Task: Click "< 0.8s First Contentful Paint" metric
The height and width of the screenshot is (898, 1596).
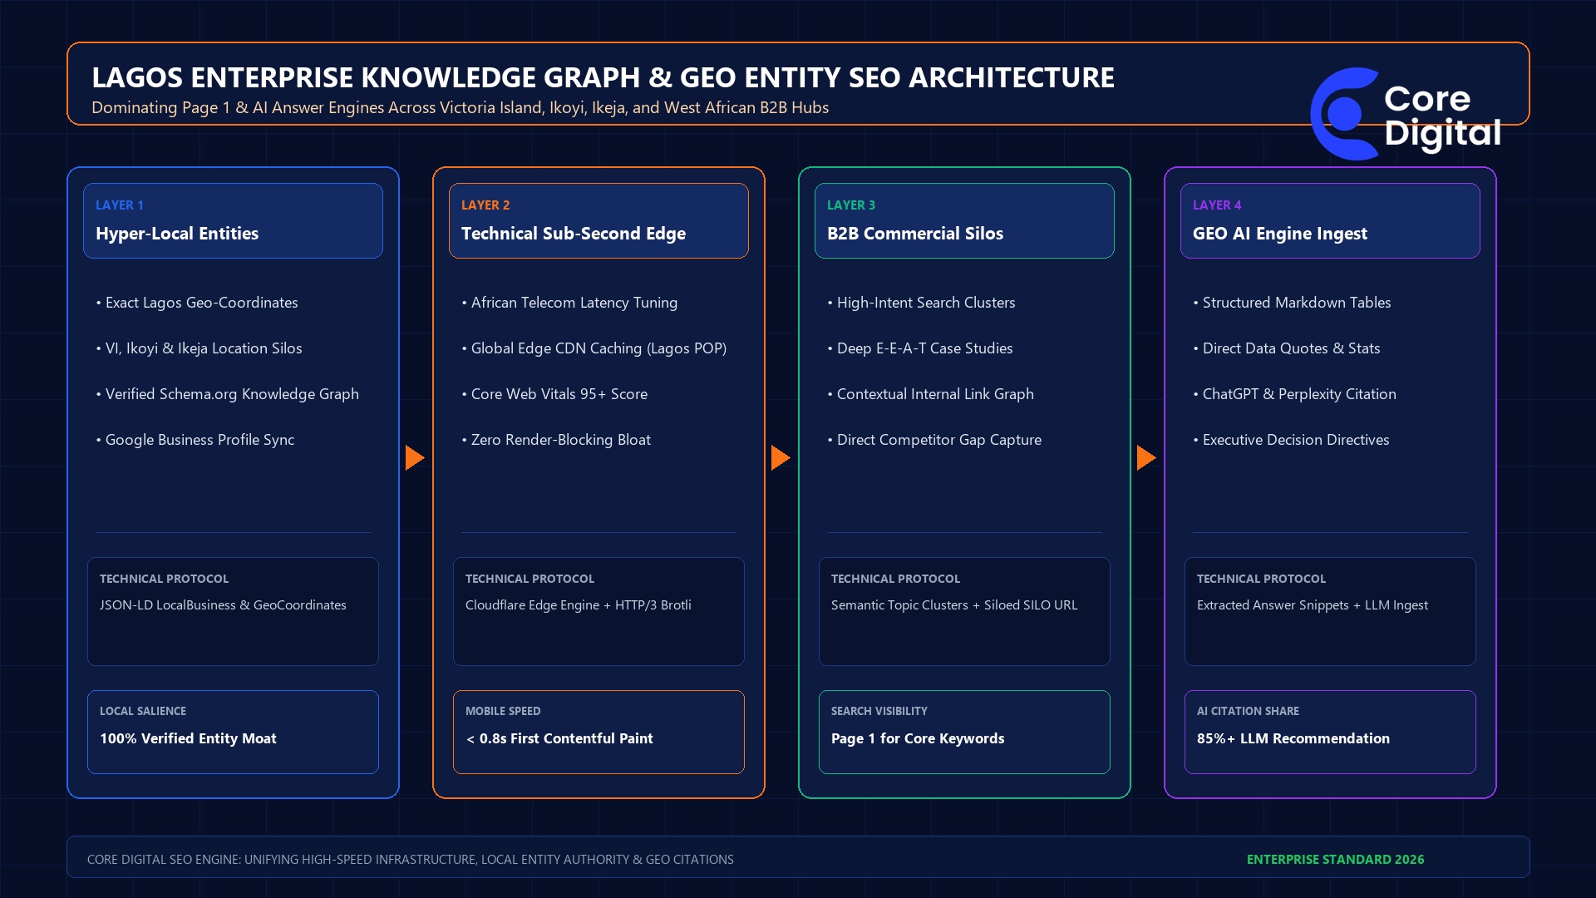Action: (559, 738)
